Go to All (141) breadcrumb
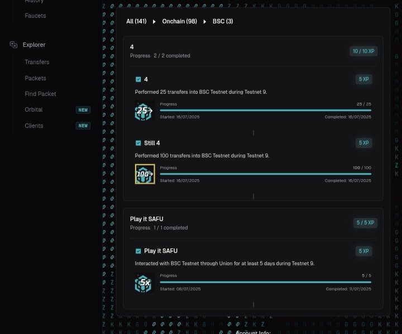402x334 pixels. [x=136, y=21]
